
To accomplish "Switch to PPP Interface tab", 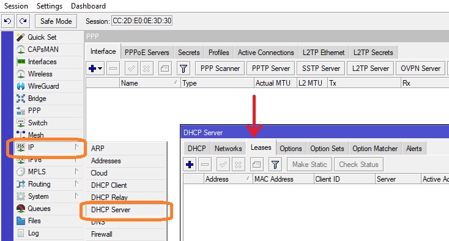I will (x=103, y=51).
